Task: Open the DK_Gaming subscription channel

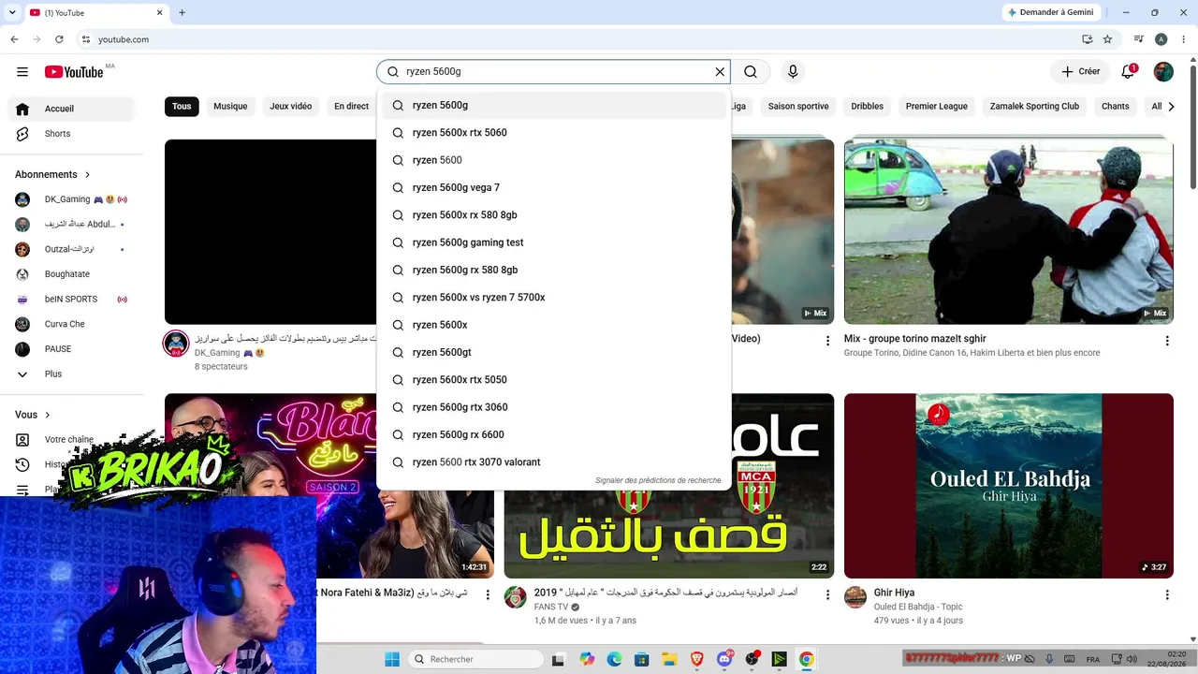Action: (x=73, y=199)
